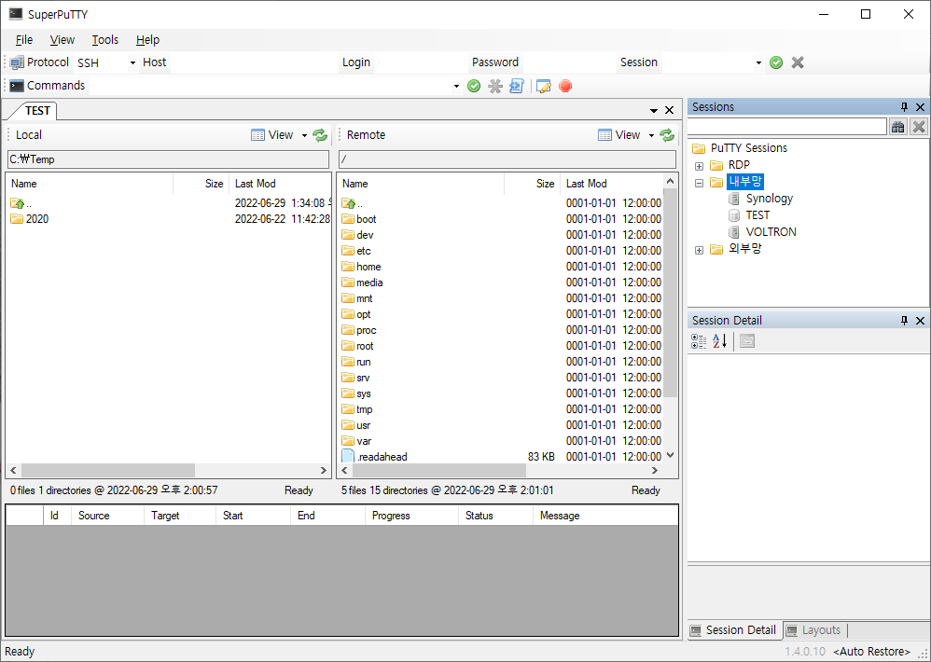
Task: Switch to the Layouts tab
Action: pos(814,630)
